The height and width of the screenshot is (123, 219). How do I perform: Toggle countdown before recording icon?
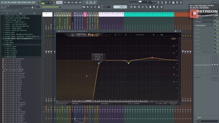73,2
